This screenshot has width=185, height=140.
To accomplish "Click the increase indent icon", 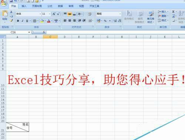I will coord(84,21).
